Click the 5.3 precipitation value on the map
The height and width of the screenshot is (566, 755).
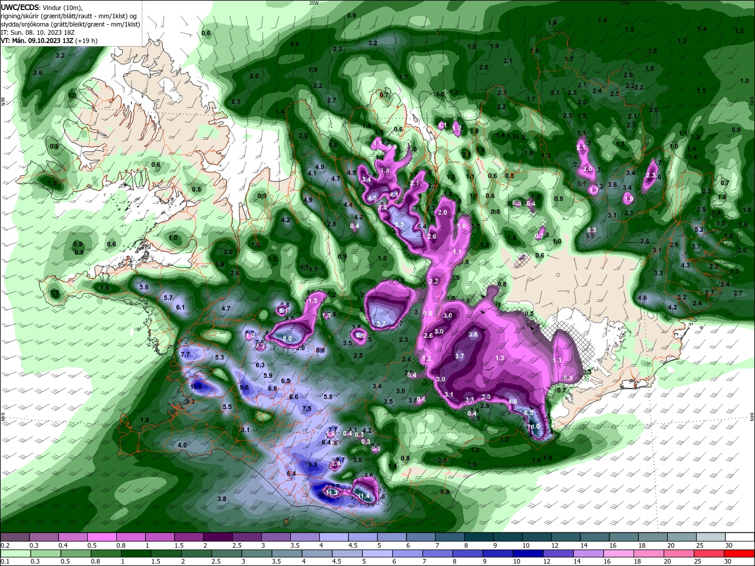point(220,357)
